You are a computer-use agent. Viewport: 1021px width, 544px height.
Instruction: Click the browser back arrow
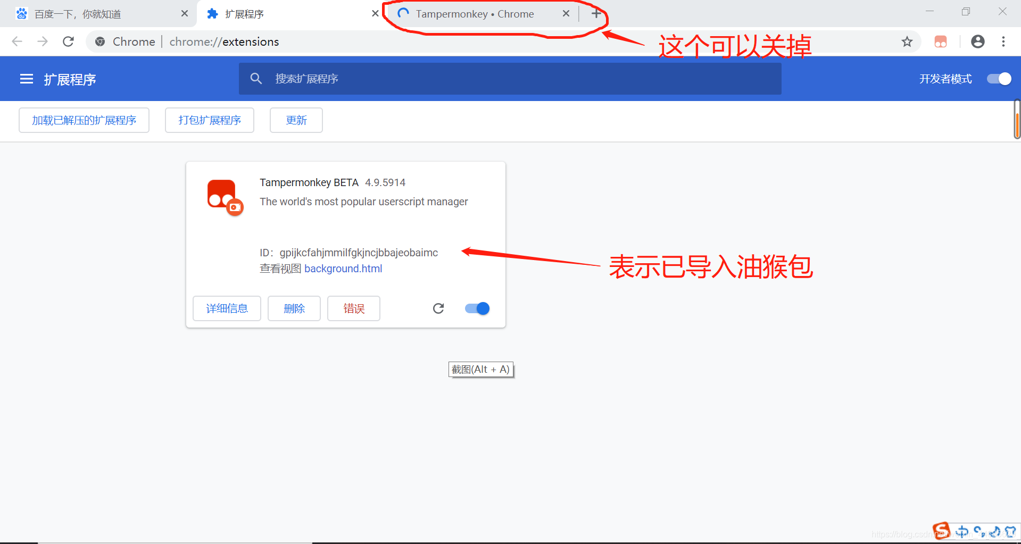17,41
